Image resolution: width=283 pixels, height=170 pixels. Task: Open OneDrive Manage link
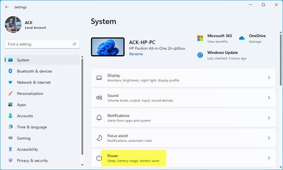(255, 42)
